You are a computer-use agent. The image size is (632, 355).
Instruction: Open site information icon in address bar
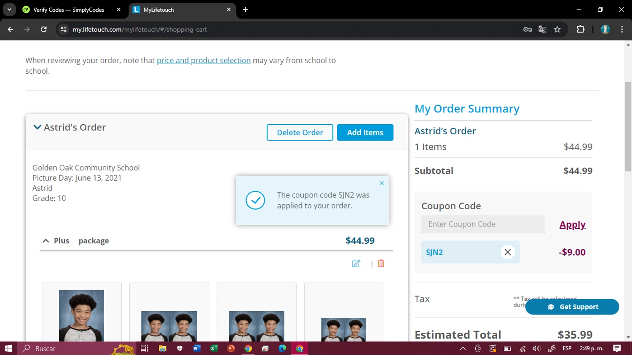tap(64, 29)
